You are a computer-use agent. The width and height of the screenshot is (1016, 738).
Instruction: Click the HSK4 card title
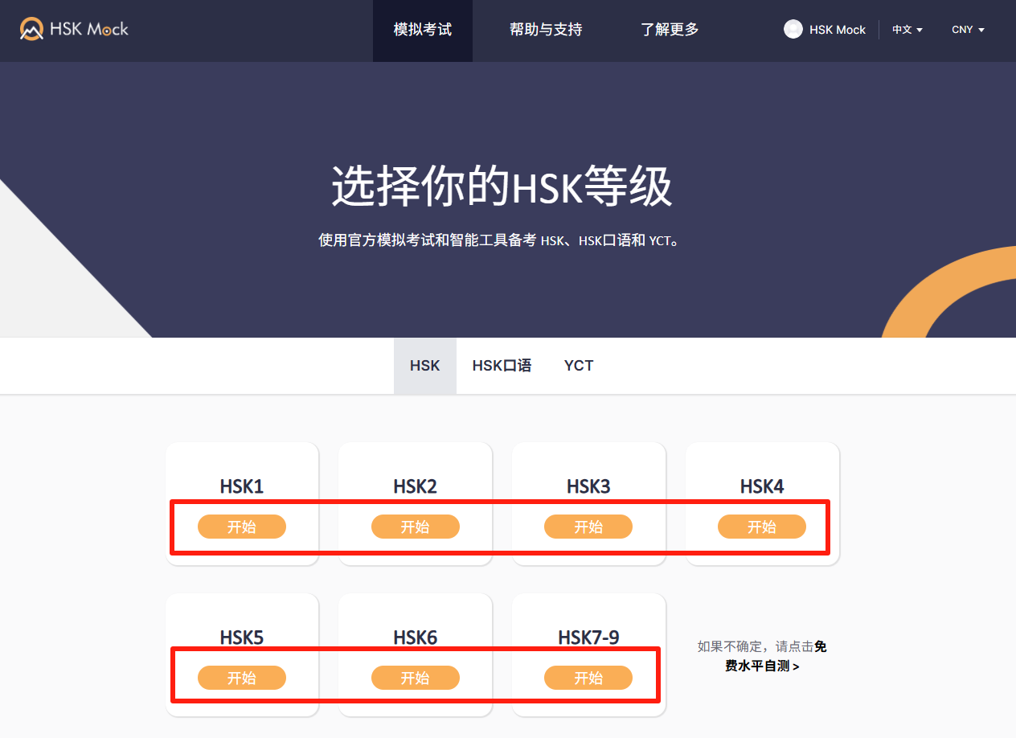click(762, 486)
